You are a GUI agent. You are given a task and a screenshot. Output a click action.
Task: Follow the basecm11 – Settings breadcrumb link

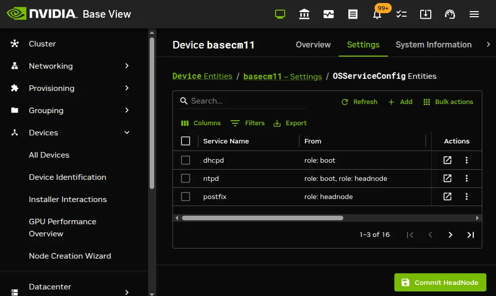tap(283, 76)
